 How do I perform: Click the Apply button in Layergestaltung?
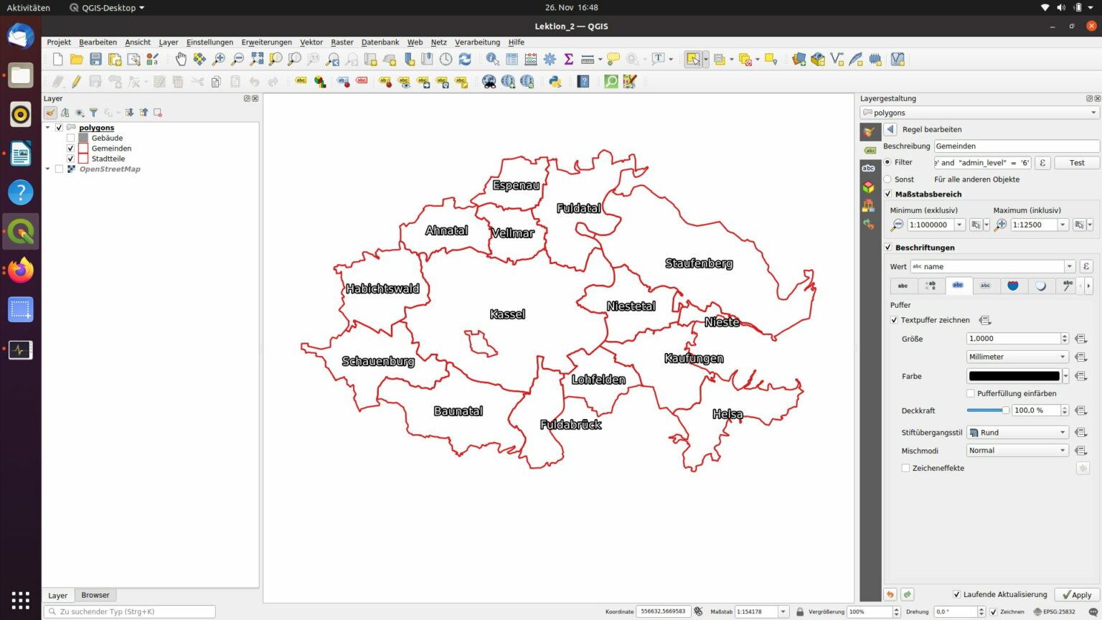1077,594
